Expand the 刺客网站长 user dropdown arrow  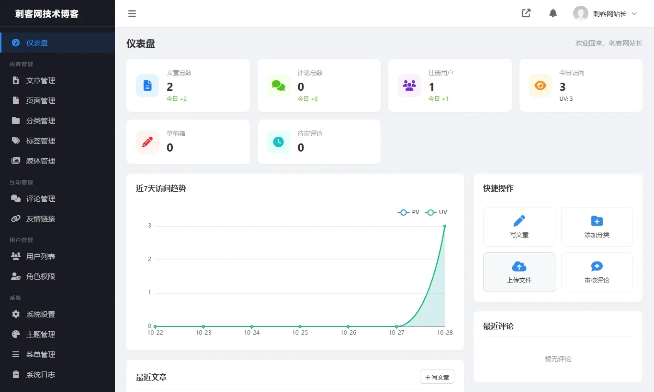[x=634, y=14]
